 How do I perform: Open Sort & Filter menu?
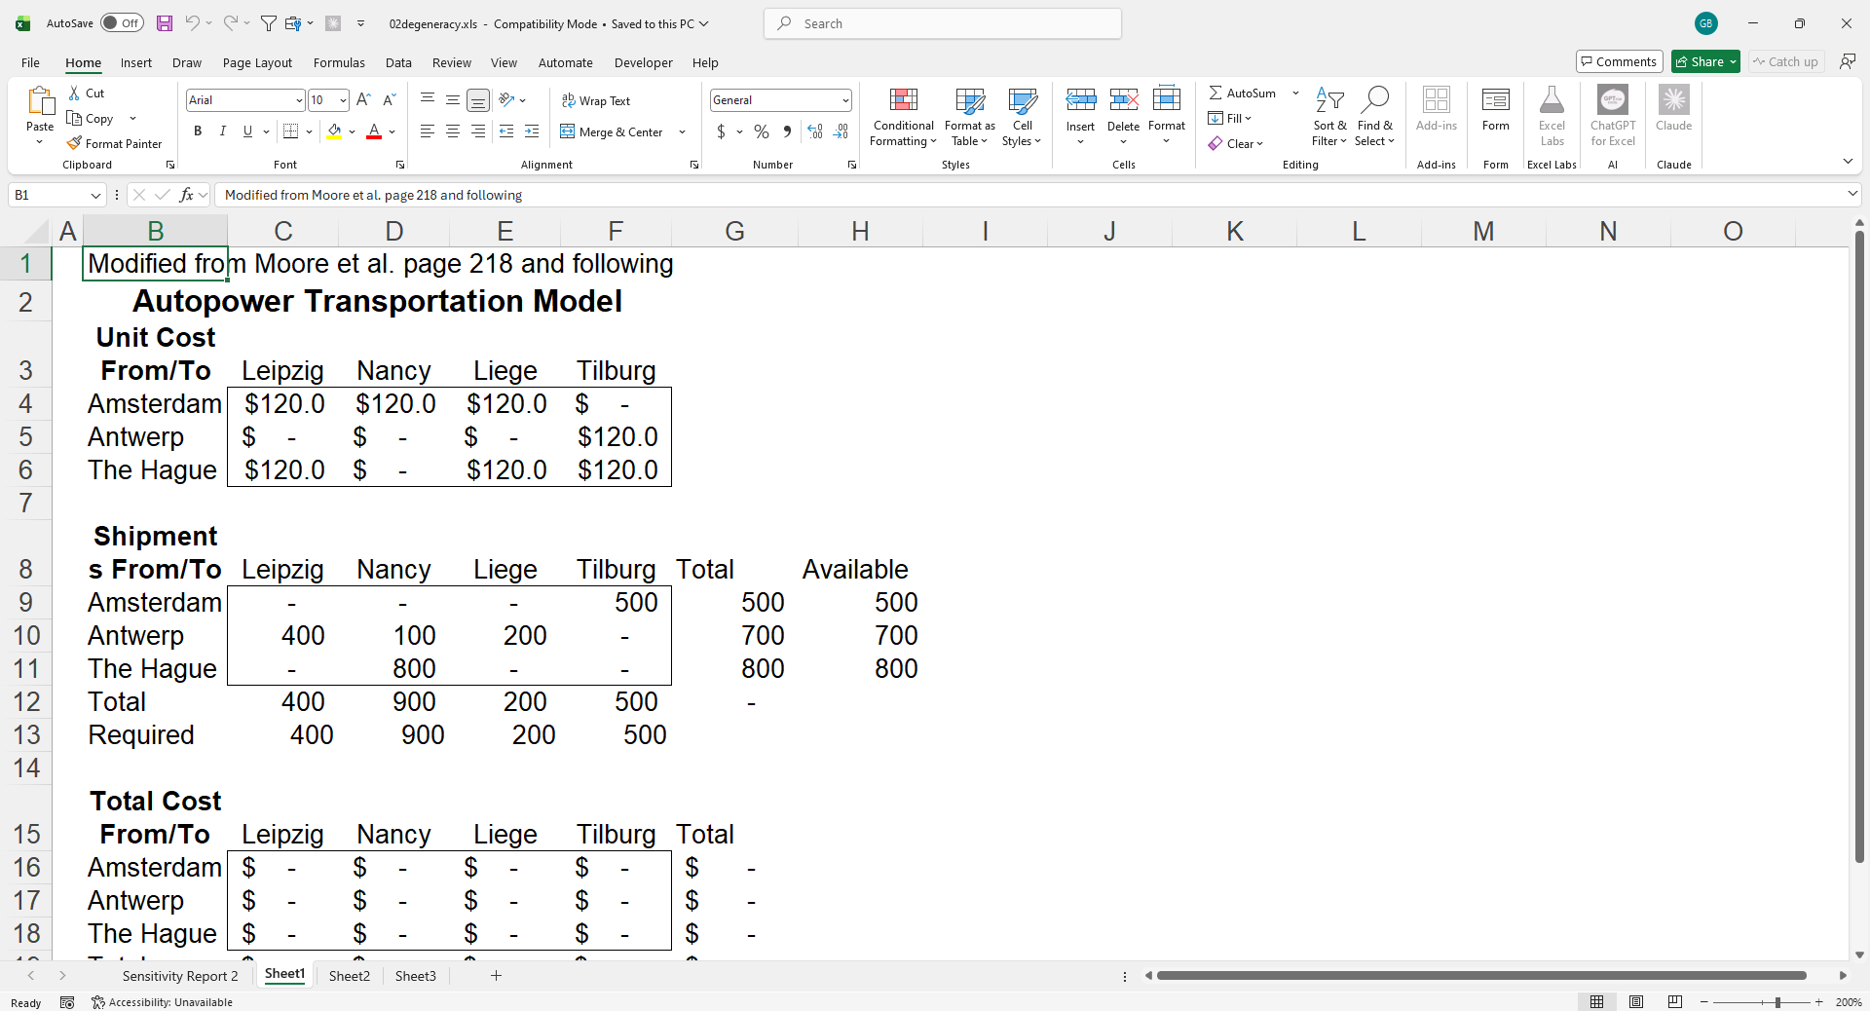click(x=1329, y=117)
